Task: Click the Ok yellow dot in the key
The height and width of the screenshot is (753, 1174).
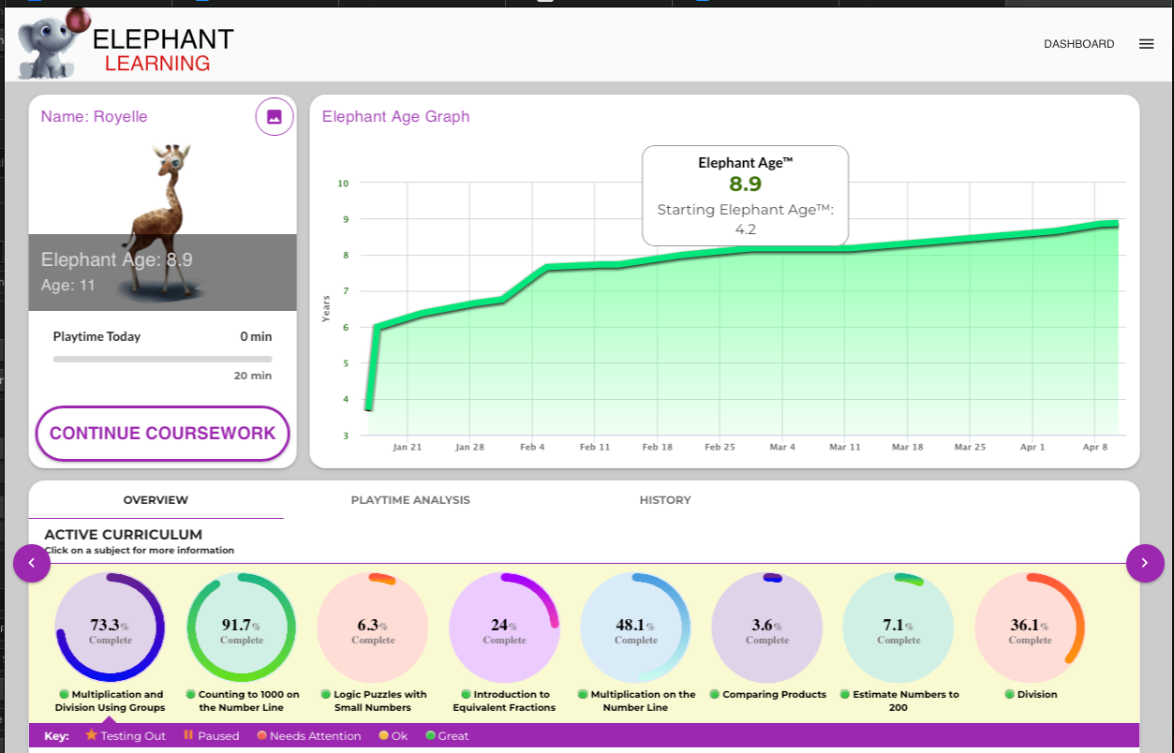Action: tap(386, 736)
